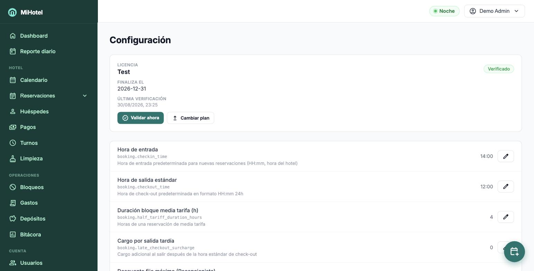The width and height of the screenshot is (534, 271).
Task: Click the 12:00 checkout time value
Action: pos(487,187)
